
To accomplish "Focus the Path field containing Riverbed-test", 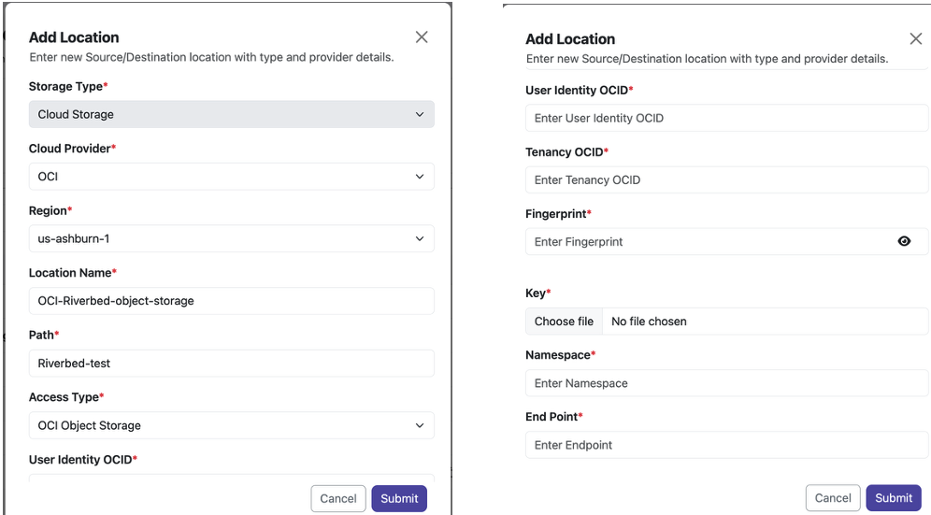I will [232, 363].
